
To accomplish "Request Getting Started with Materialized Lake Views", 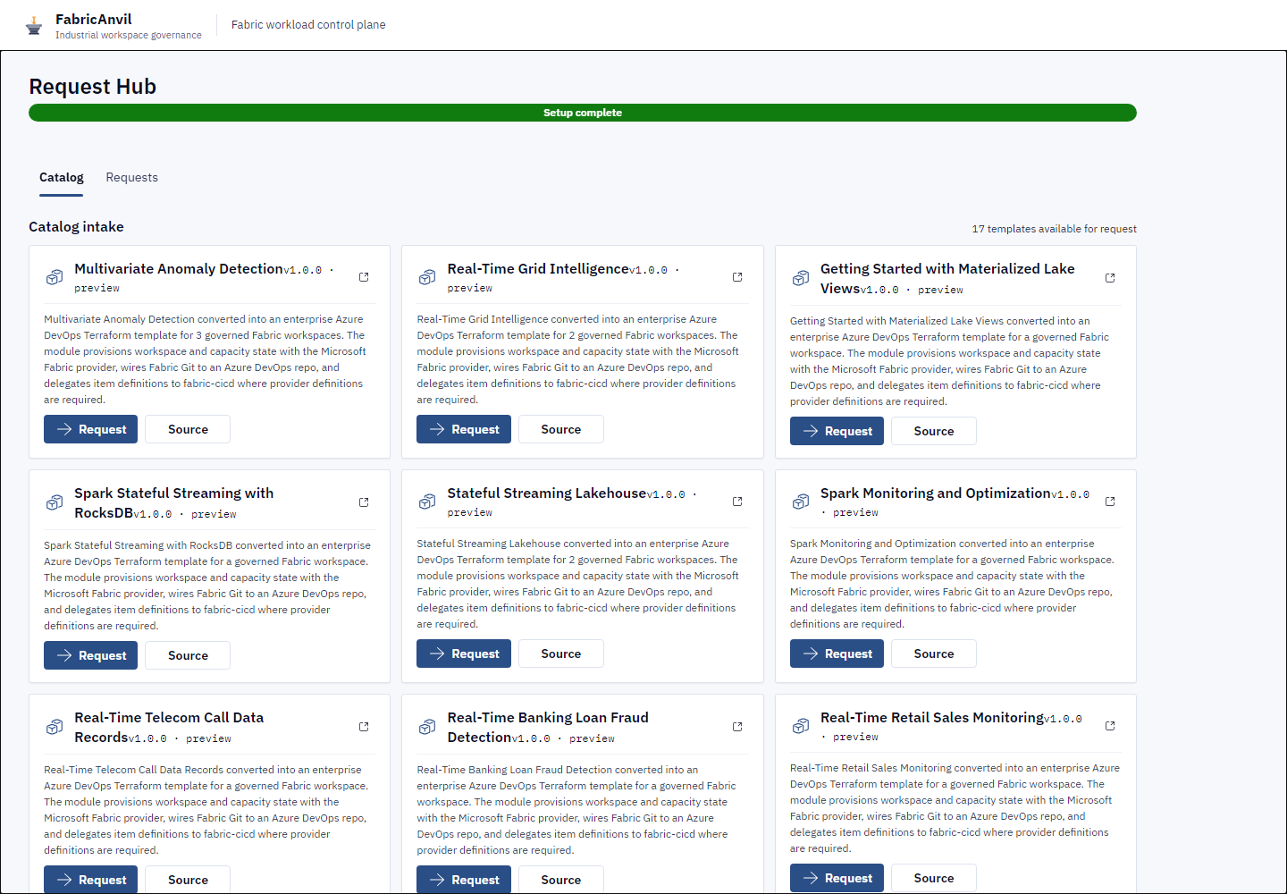I will point(837,431).
